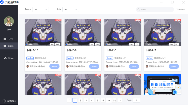188x105 pixels.
Task: Enter the 下课-2-7 class
Action: tap(174, 66)
